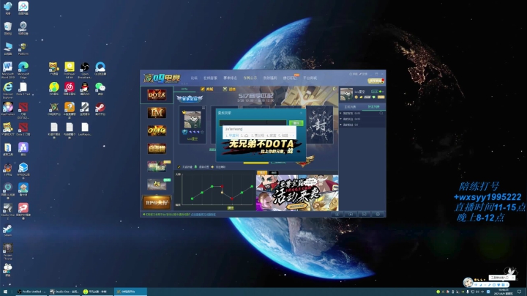Open the online status dropdown beside username
The image size is (527, 296).
[382, 92]
